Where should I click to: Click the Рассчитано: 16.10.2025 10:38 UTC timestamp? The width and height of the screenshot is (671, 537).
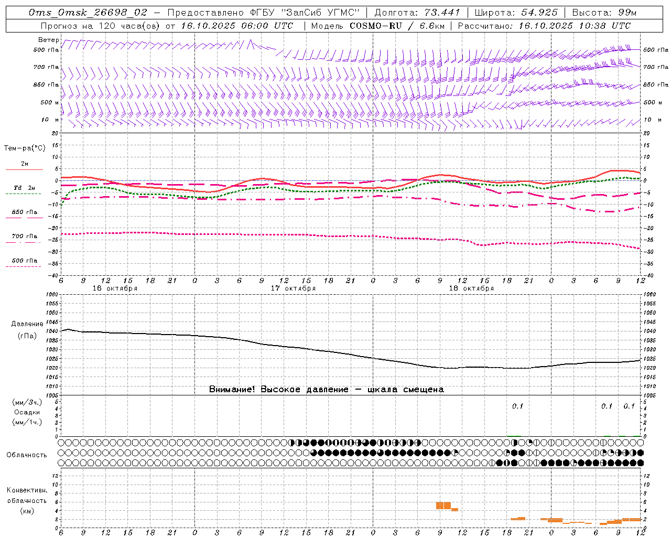(544, 26)
